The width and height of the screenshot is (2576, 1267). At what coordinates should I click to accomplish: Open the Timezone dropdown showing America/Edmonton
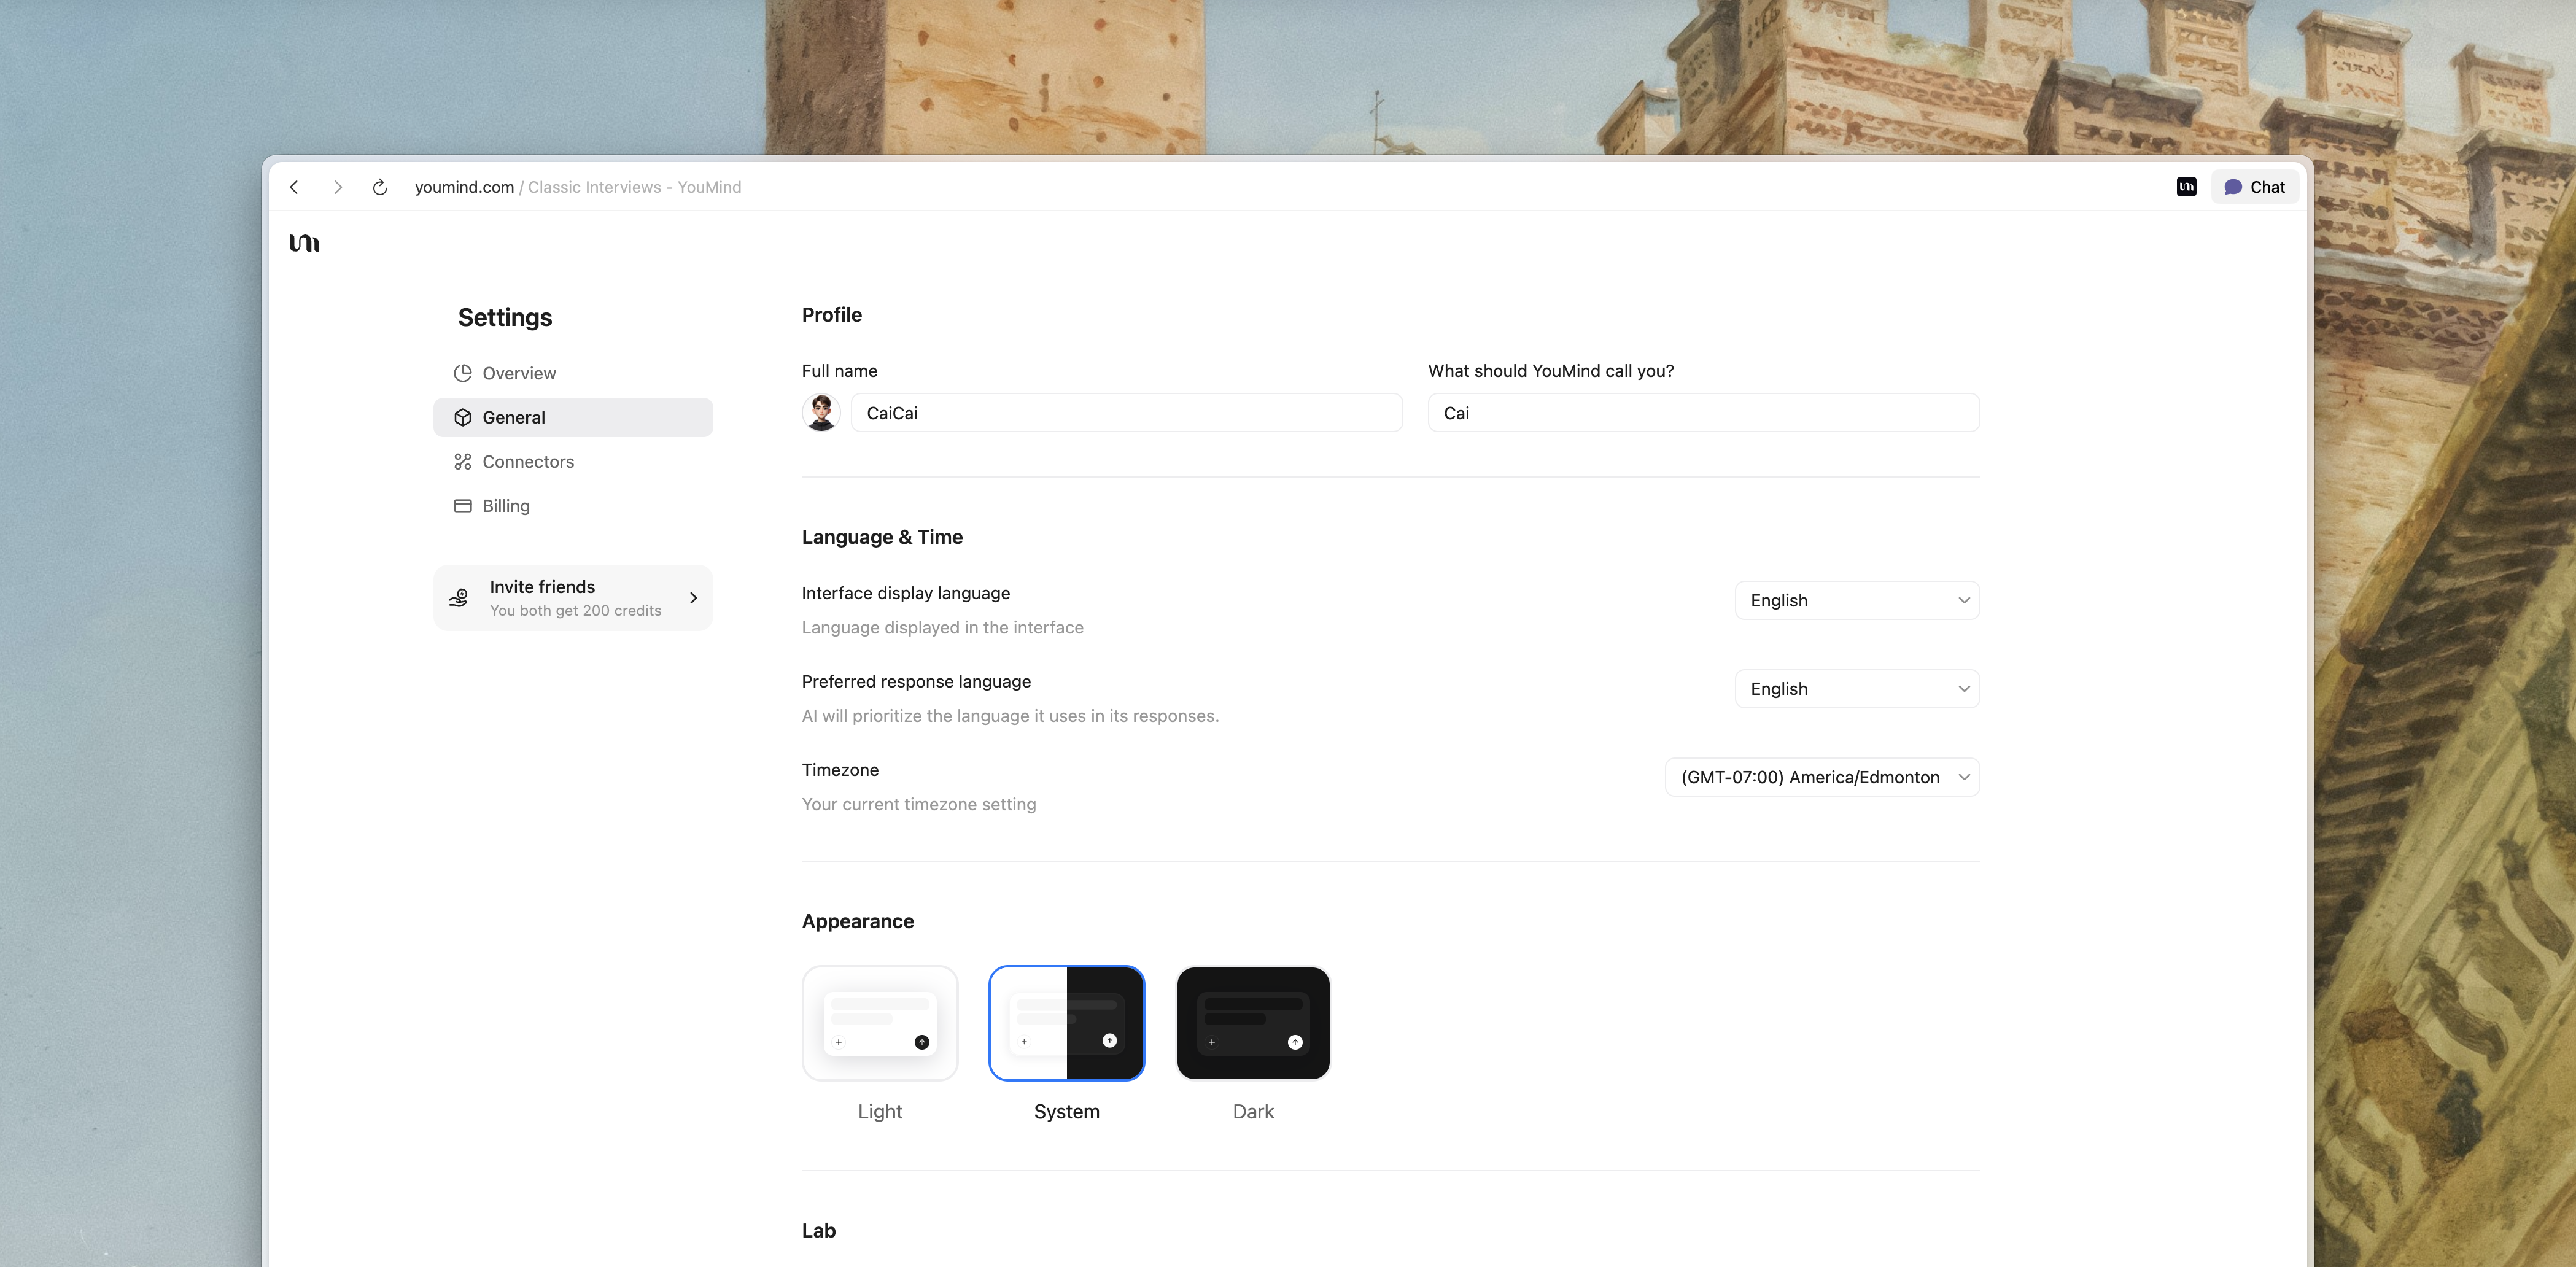pos(1821,777)
